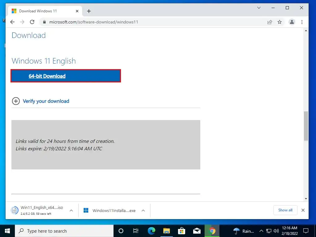The height and width of the screenshot is (237, 316).
Task: Minimize the Chrome window
Action: [x=273, y=8]
